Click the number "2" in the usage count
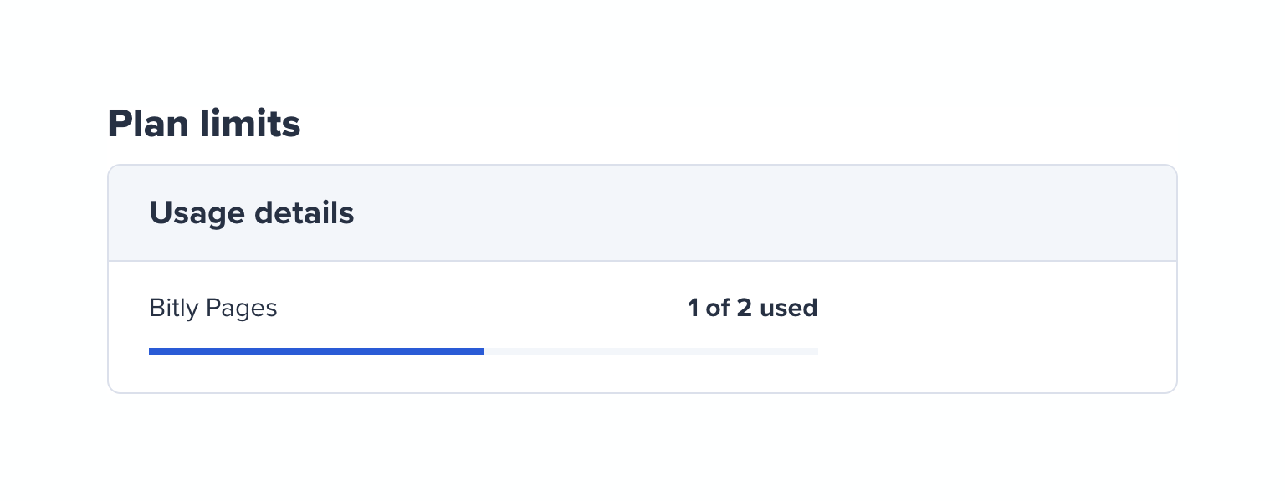This screenshot has height=501, width=1285. (x=744, y=308)
